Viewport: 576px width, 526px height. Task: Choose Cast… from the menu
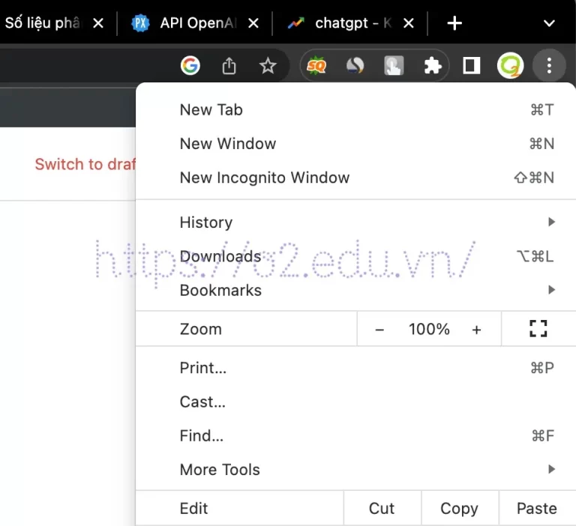click(x=355, y=402)
